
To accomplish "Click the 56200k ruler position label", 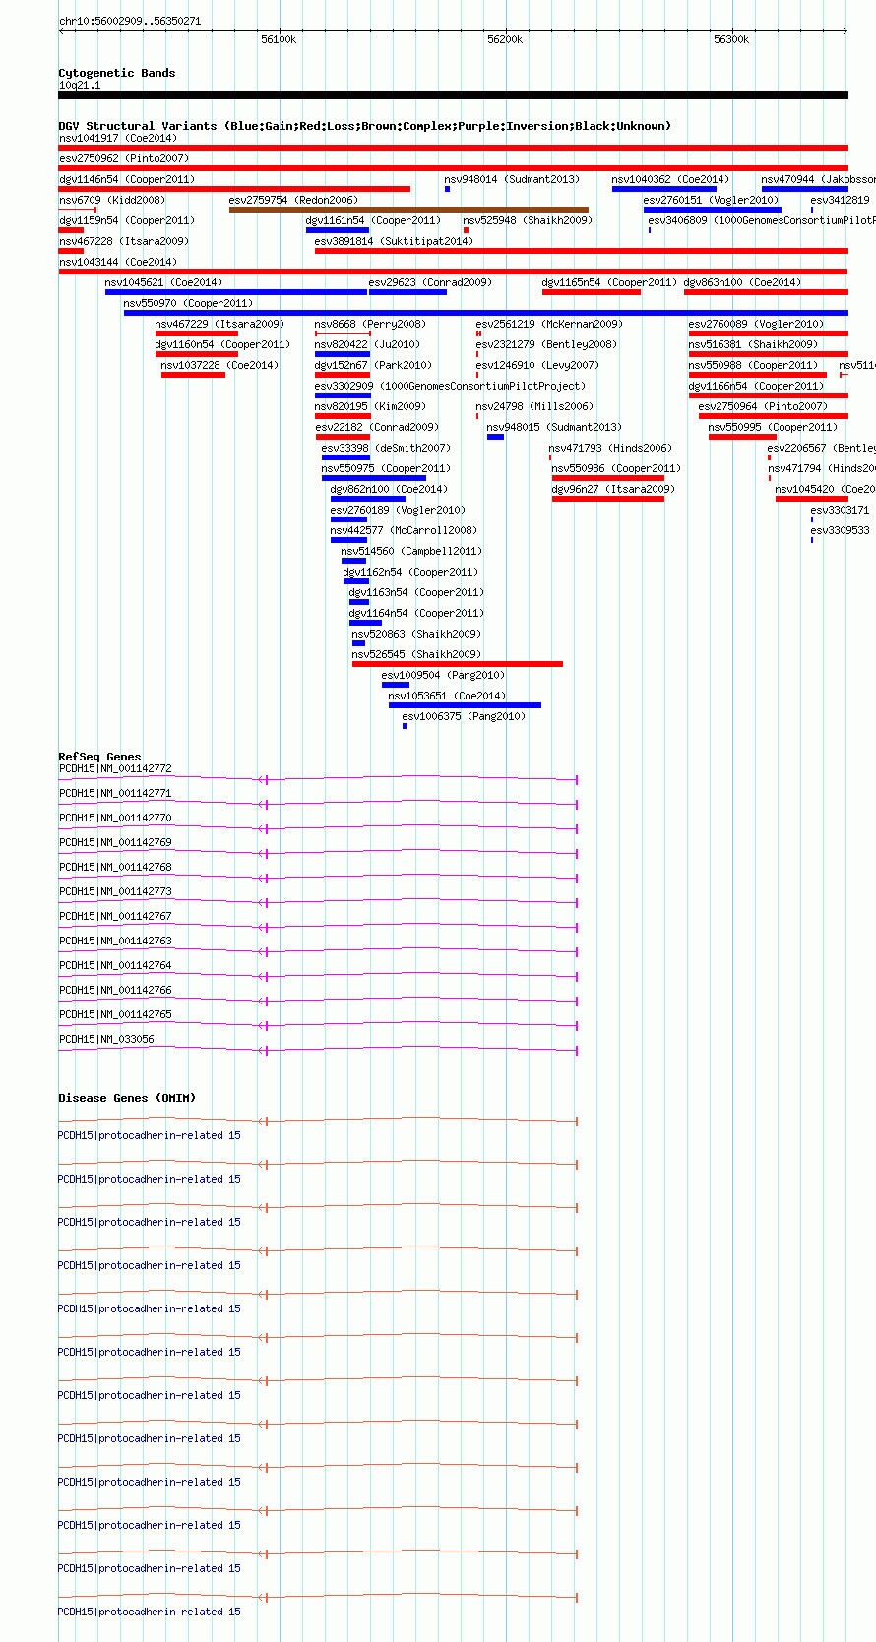I will [x=505, y=39].
